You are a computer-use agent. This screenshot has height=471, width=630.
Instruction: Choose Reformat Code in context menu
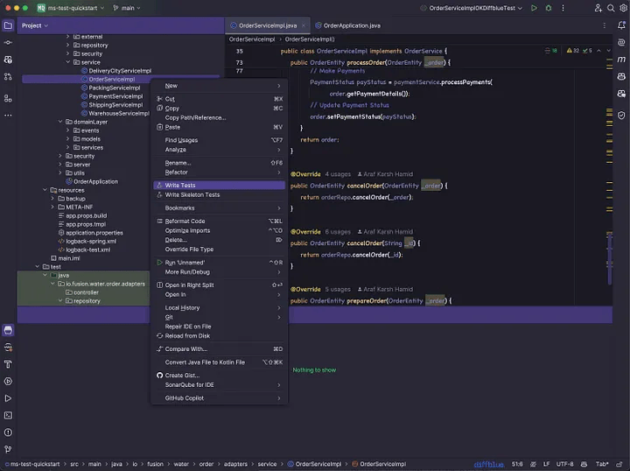pos(185,221)
